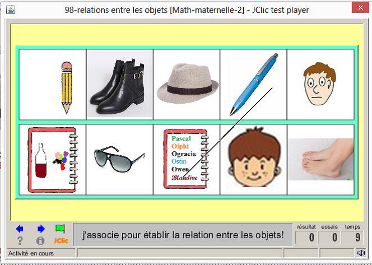This screenshot has height=265, width=372.
Task: Show activity information via info icon
Action: (x=40, y=241)
